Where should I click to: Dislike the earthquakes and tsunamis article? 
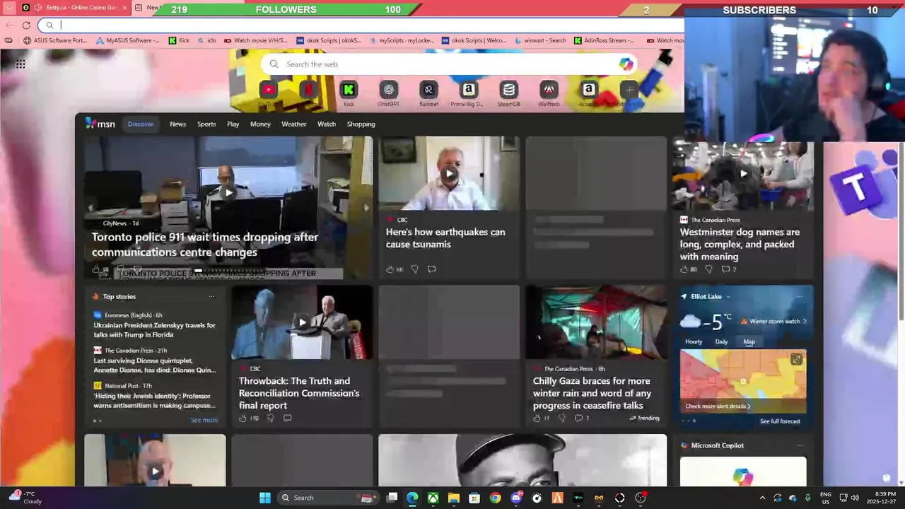pyautogui.click(x=415, y=269)
